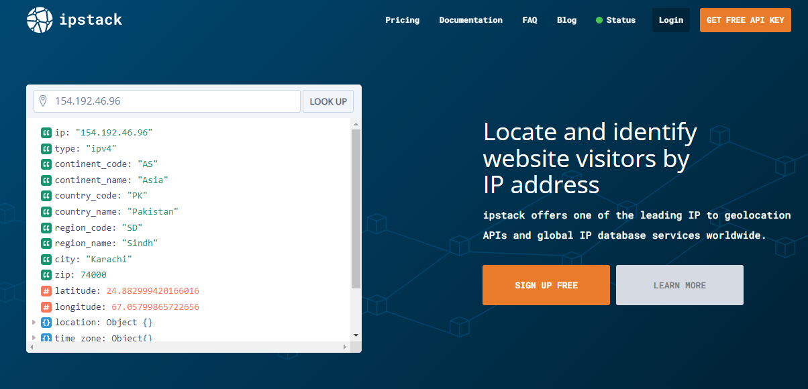Click the LEARN MORE button
808x389 pixels.
click(680, 285)
